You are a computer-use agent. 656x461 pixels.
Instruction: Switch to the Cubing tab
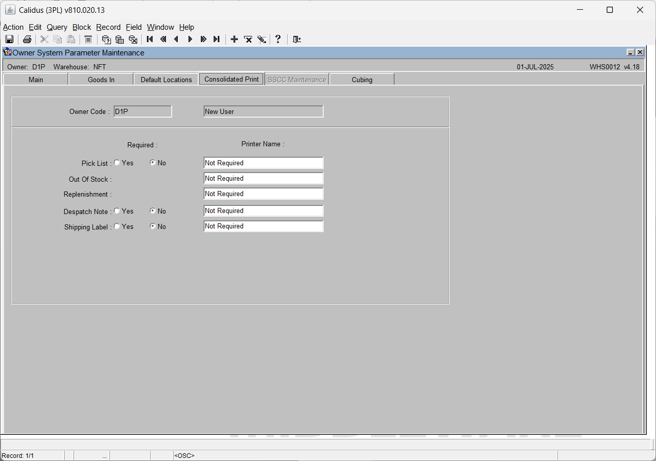click(362, 80)
